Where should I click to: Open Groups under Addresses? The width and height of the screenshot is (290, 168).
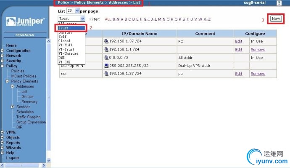(27, 97)
